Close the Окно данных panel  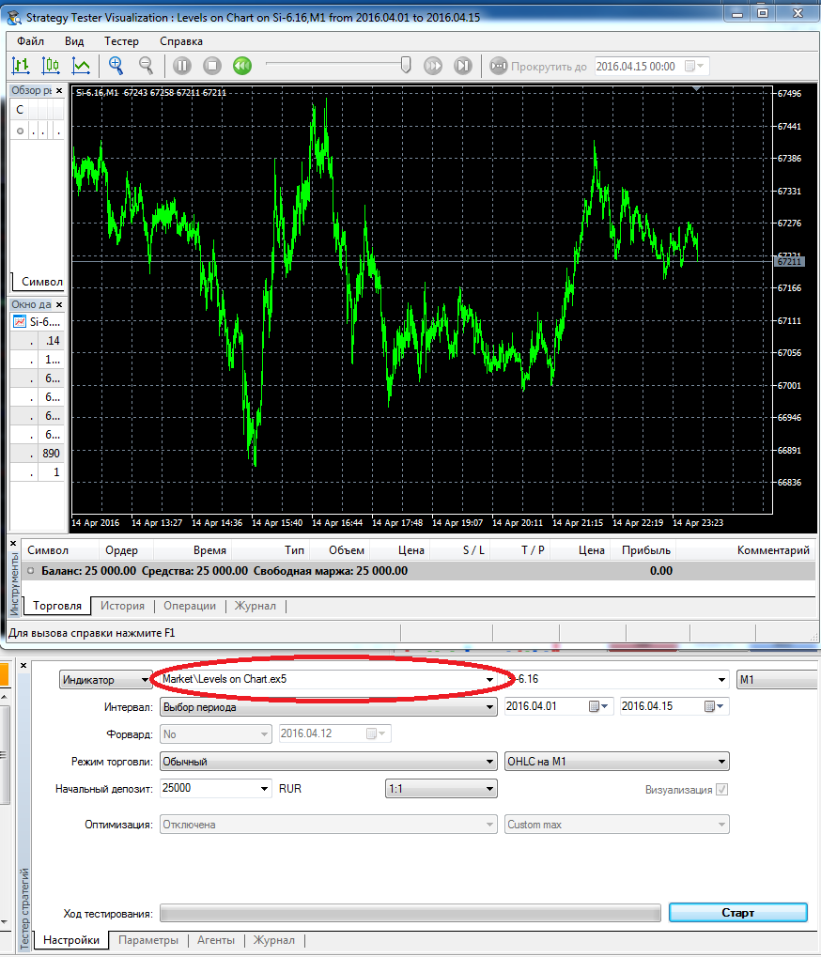point(59,304)
